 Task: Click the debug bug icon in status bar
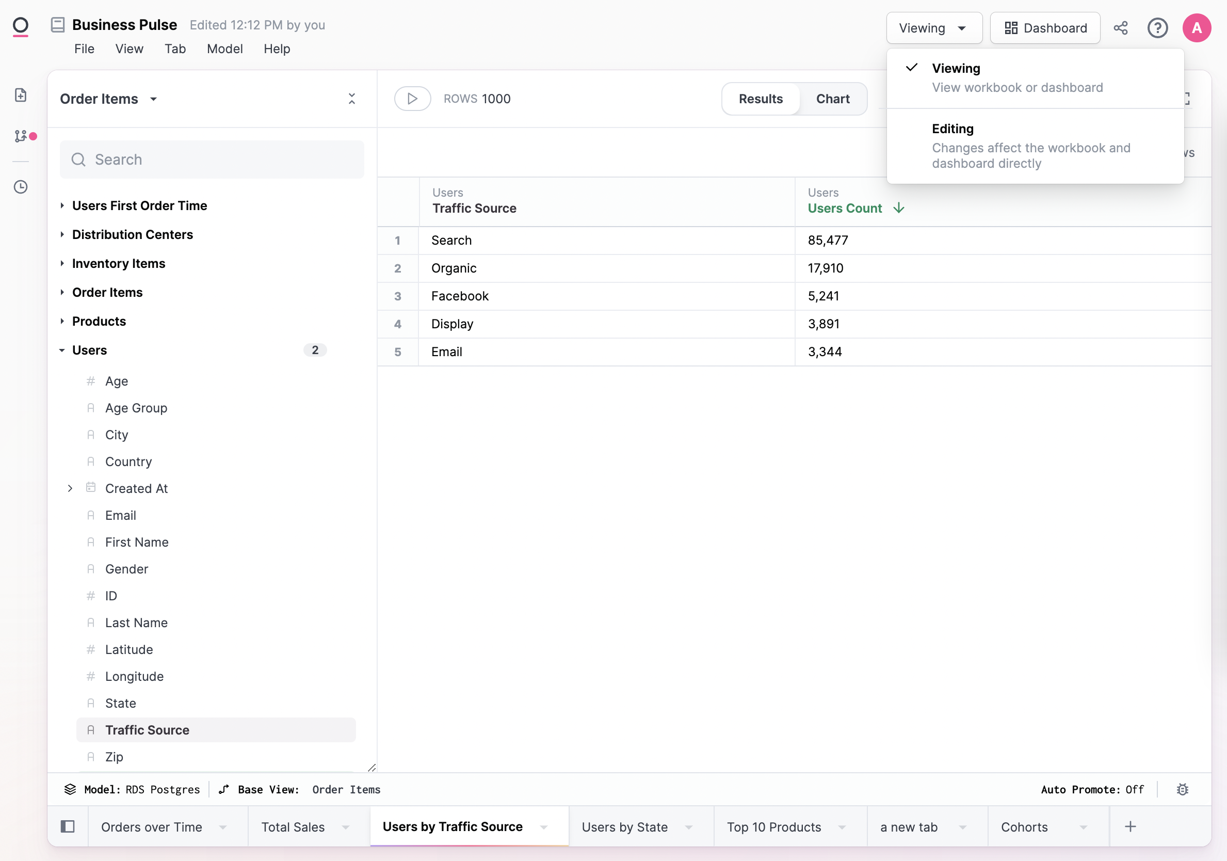coord(1182,789)
